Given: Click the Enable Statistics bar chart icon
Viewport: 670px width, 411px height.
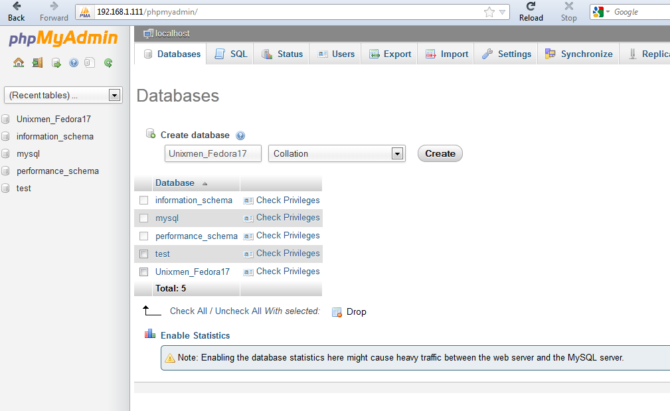Looking at the screenshot, I should (150, 334).
